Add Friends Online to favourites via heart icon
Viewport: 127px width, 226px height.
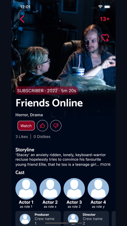pos(105,38)
